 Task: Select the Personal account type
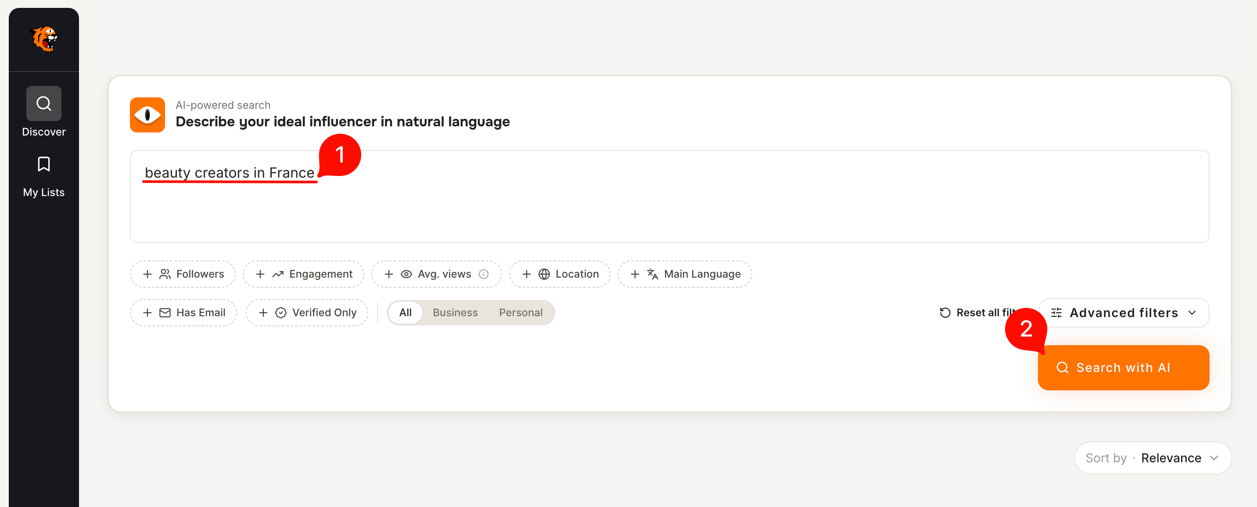click(520, 312)
